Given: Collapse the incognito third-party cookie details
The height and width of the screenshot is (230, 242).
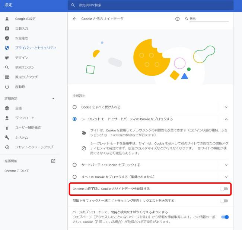Looking at the screenshot, I should (x=226, y=119).
